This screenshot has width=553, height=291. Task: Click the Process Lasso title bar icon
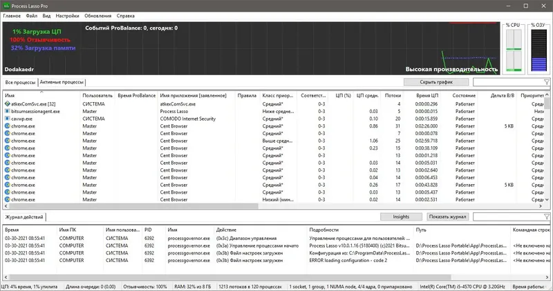tap(6, 6)
